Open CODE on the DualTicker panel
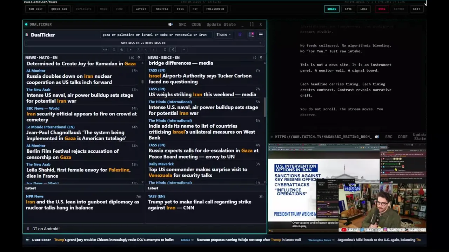The height and width of the screenshot is (252, 449). (196, 24)
